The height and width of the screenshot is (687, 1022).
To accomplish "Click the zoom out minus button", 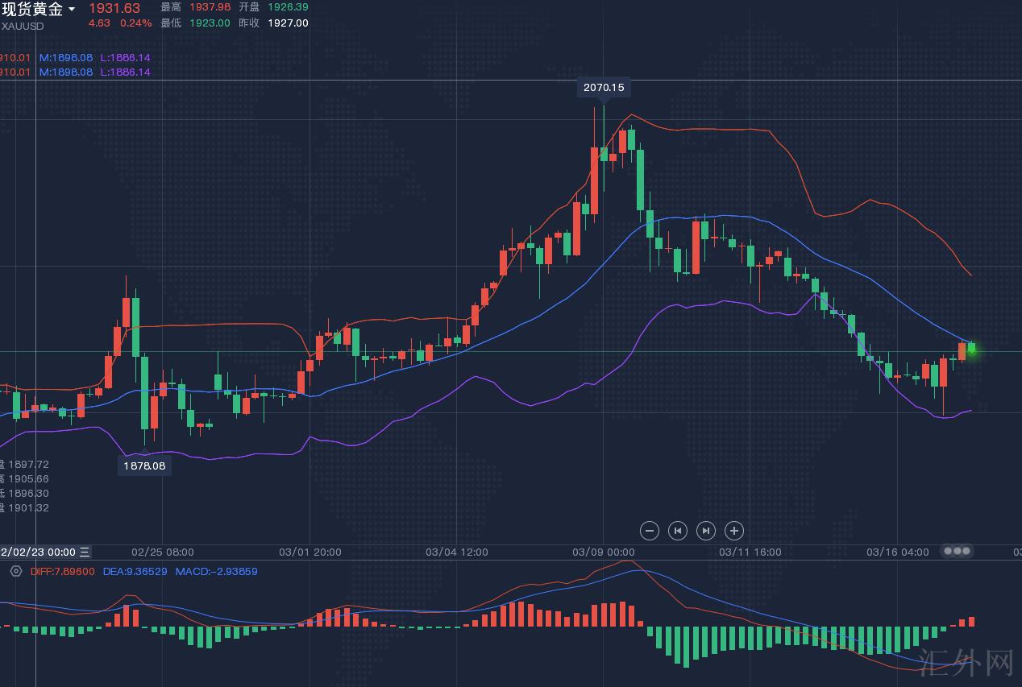I will click(x=650, y=531).
